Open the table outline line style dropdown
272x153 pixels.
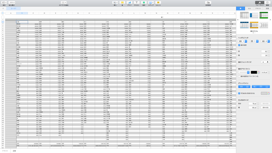pyautogui.click(x=244, y=72)
